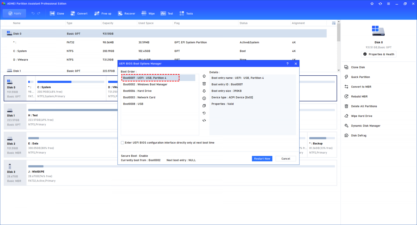Select the Boot0003 Network Card entry

139,97
